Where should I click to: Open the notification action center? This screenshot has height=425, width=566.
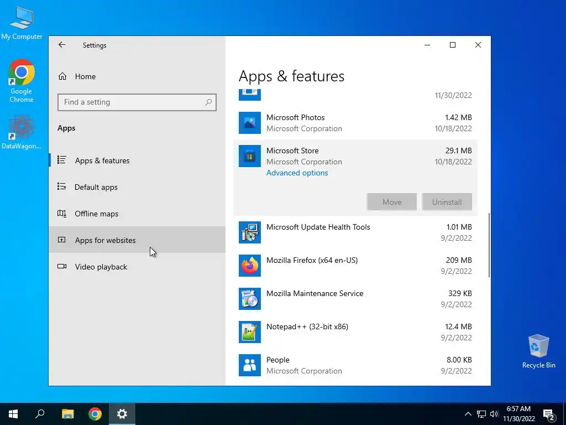(549, 414)
